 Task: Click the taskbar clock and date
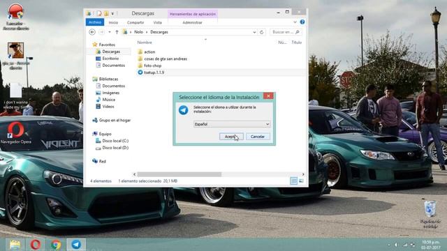point(430,245)
